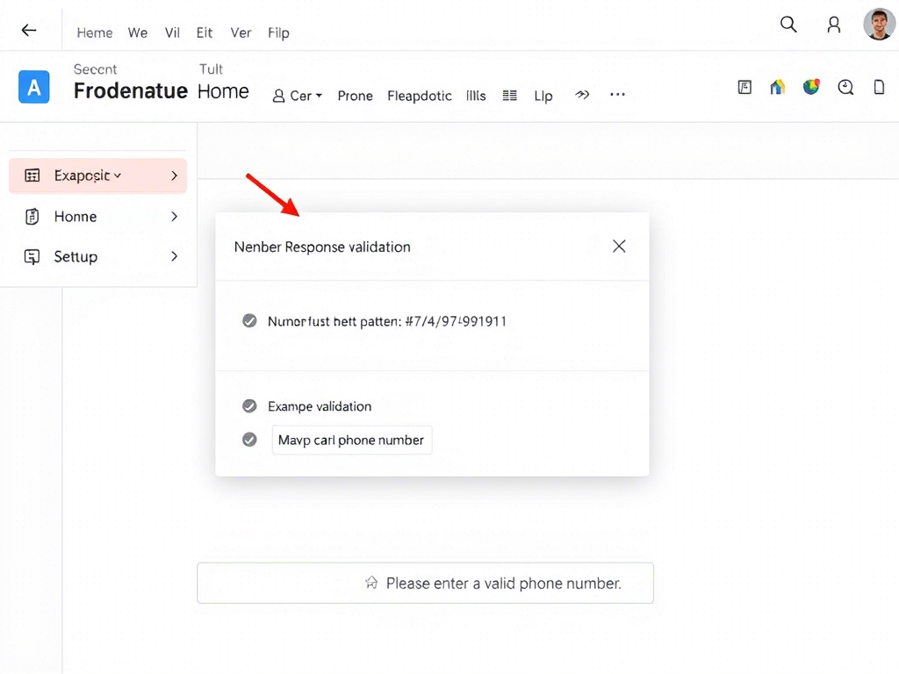Expand the Honne sidebar chevron
The width and height of the screenshot is (899, 674).
point(174,217)
